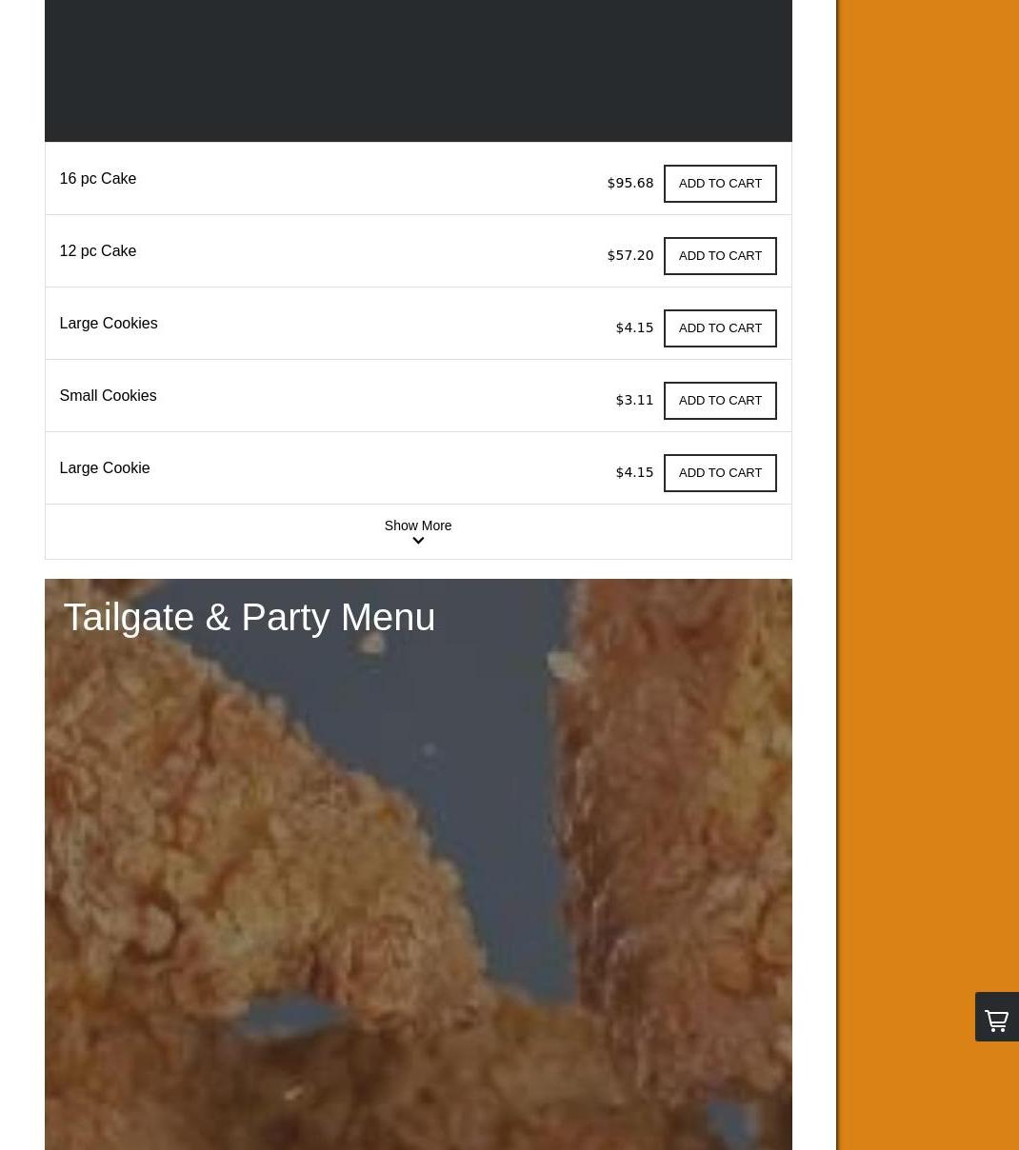Expand the list with Show More
The height and width of the screenshot is (1150, 1019).
pyautogui.click(x=418, y=531)
